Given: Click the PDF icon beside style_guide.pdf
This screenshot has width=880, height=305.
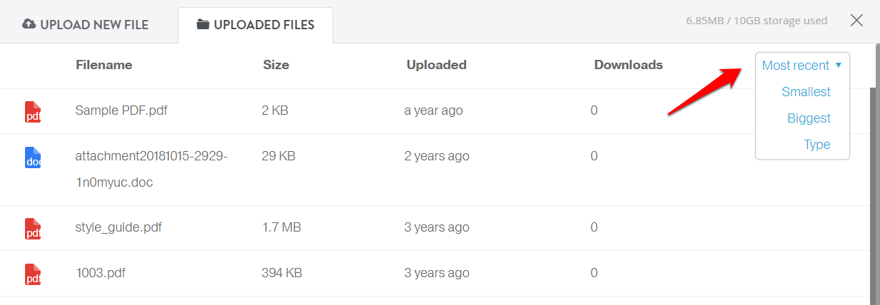Looking at the screenshot, I should click(33, 229).
